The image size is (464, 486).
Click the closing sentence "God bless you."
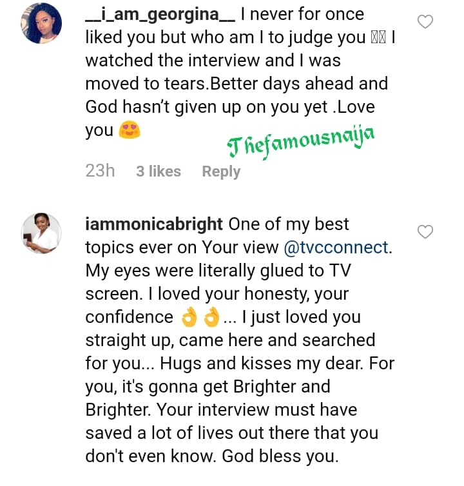[280, 456]
